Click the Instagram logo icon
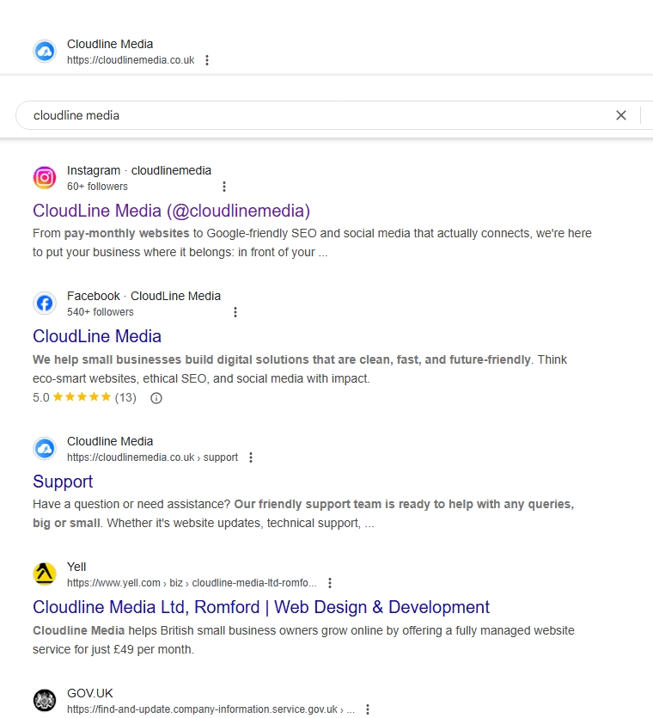 click(45, 178)
